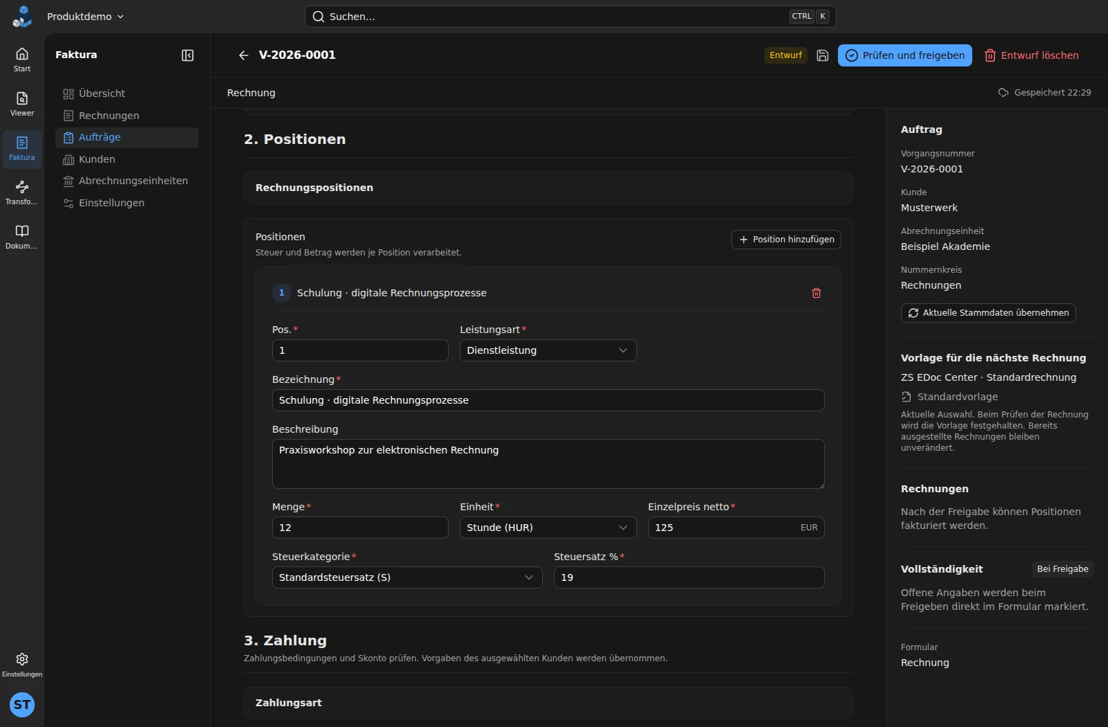Select the Faktura module icon
The image size is (1108, 727).
click(22, 148)
